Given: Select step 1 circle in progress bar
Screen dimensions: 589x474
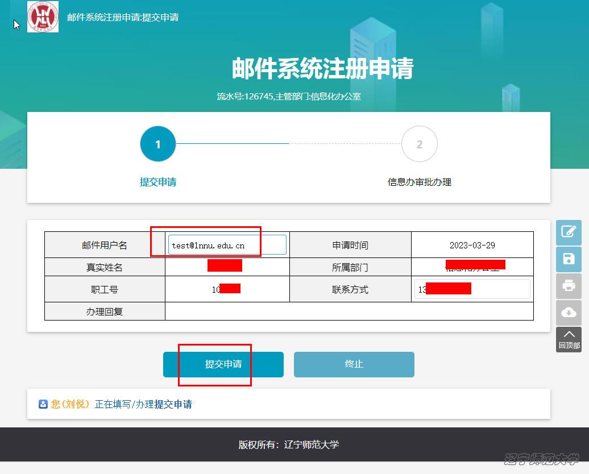Looking at the screenshot, I should (x=157, y=144).
